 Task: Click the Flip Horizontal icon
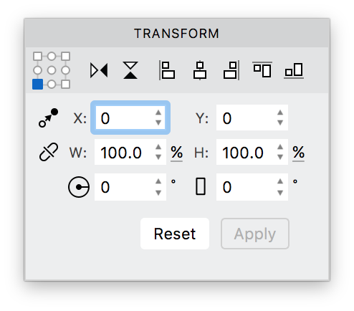[99, 70]
